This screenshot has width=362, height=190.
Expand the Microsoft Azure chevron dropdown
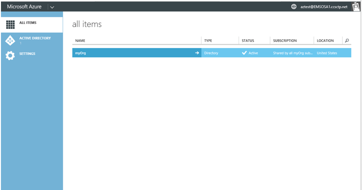click(52, 7)
